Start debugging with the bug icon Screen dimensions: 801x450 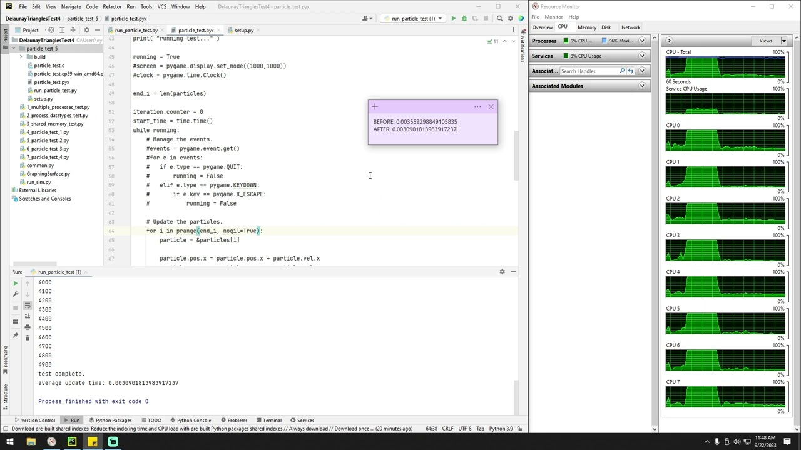(464, 19)
